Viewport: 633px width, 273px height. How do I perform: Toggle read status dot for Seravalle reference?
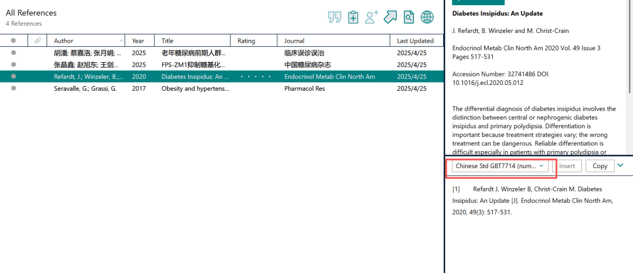click(x=13, y=88)
